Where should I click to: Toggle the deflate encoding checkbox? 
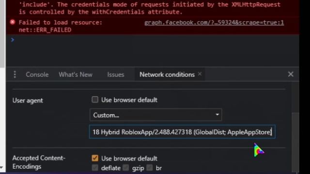coord(95,168)
